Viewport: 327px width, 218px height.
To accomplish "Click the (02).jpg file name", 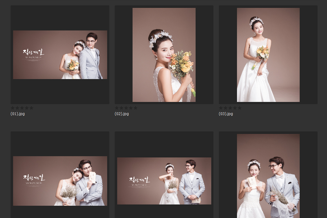I will pos(122,114).
